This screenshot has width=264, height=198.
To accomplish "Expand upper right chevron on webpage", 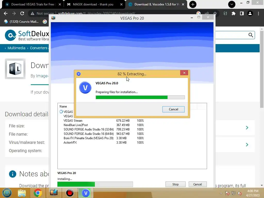I will point(247,128).
